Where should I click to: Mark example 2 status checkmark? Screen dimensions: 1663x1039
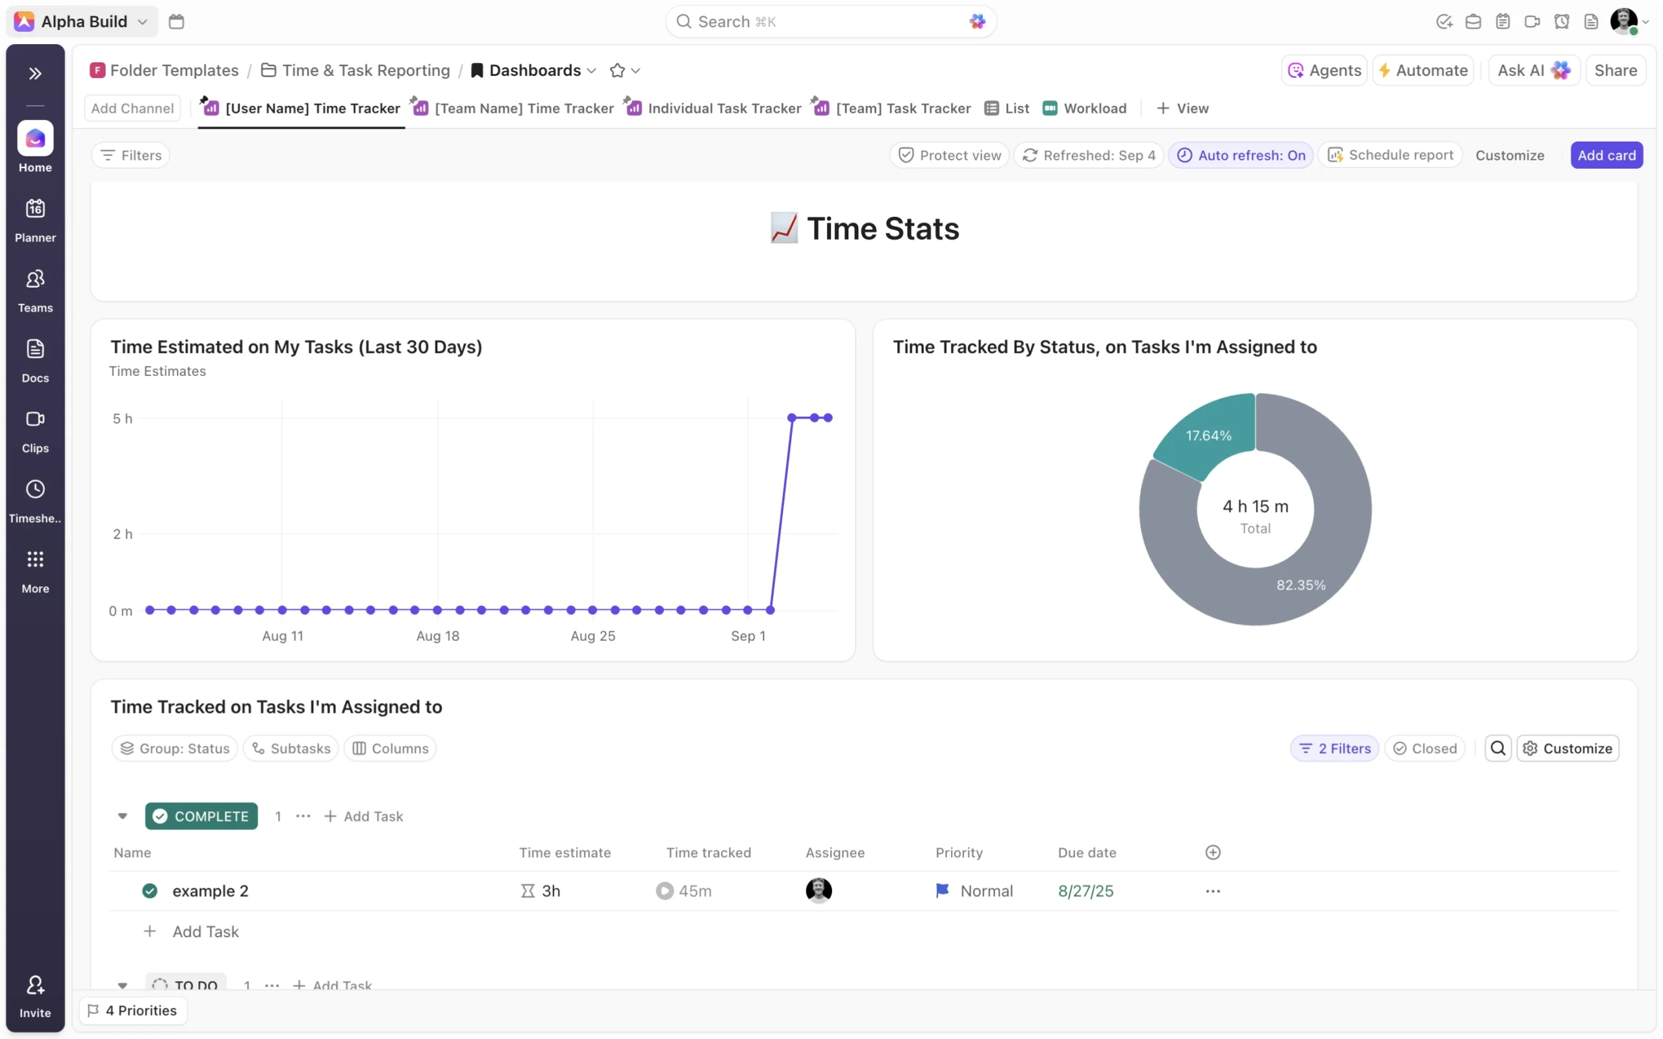tap(150, 890)
